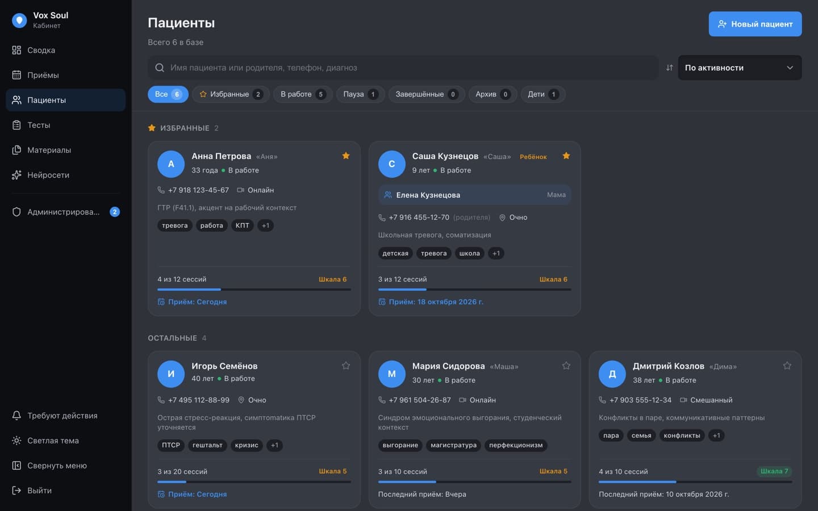The image size is (818, 511).
Task: Click the parent icon beside Елена Кузнецова
Action: click(x=388, y=195)
